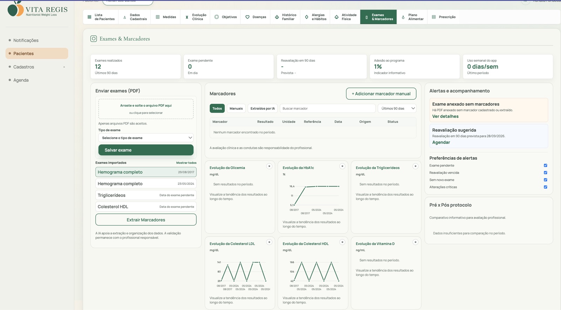Viewport: 561px width, 310px height.
Task: Select Hemograma completo exam dated 23/05/2024
Action: [x=146, y=184]
